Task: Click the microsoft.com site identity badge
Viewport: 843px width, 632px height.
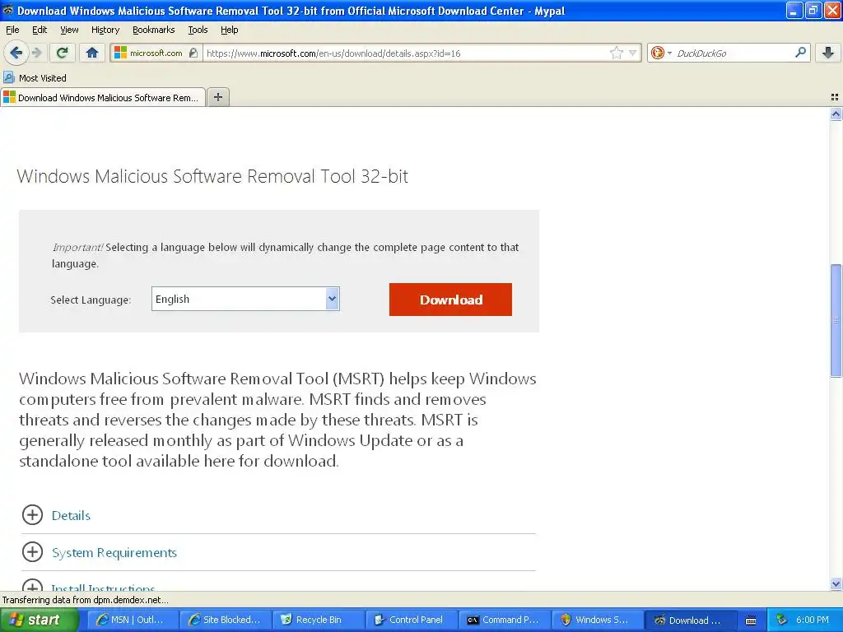Action: 156,53
